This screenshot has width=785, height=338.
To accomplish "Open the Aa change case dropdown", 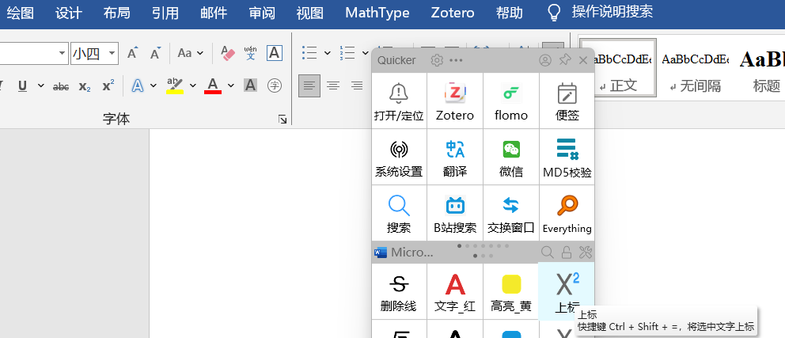I will [190, 53].
